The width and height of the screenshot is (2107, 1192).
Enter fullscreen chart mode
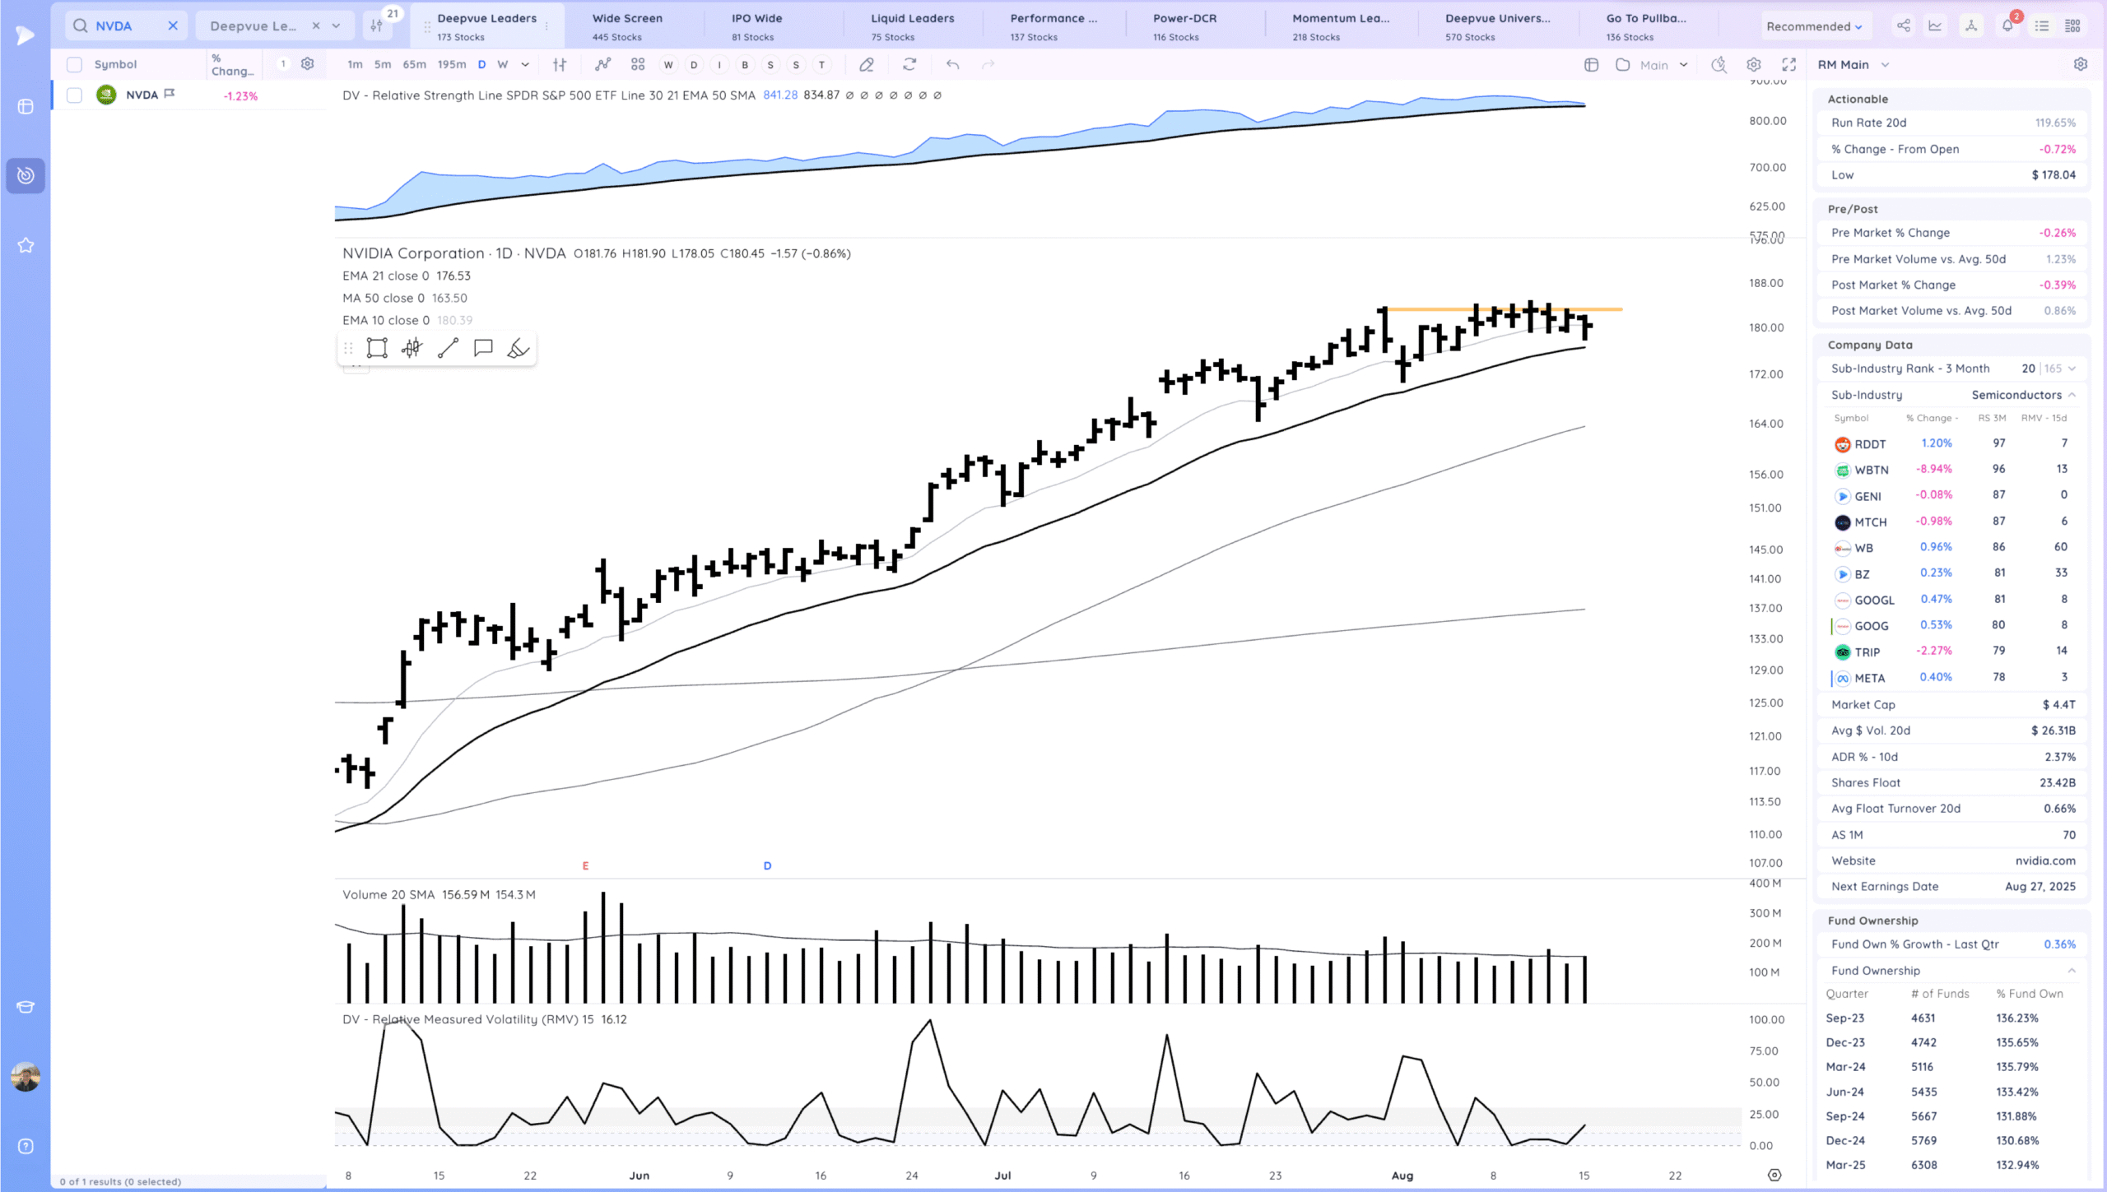click(1788, 64)
